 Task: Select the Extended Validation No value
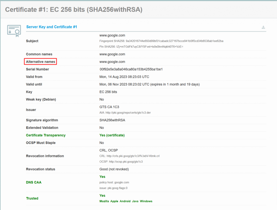(102, 128)
